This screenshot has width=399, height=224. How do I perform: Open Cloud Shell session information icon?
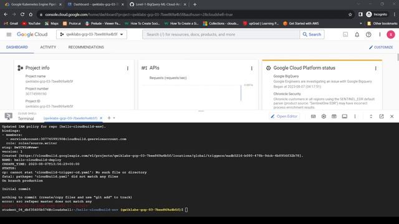pos(345,116)
